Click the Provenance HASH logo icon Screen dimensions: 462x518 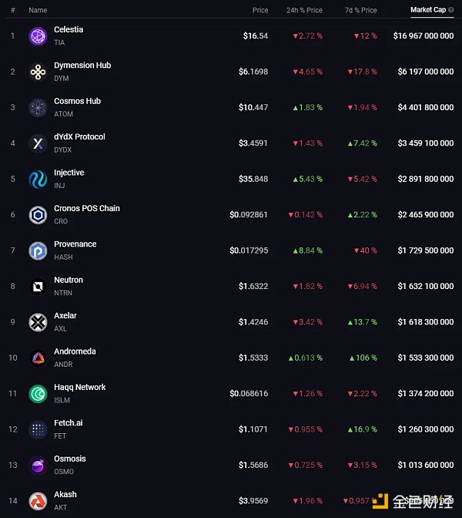(x=38, y=251)
